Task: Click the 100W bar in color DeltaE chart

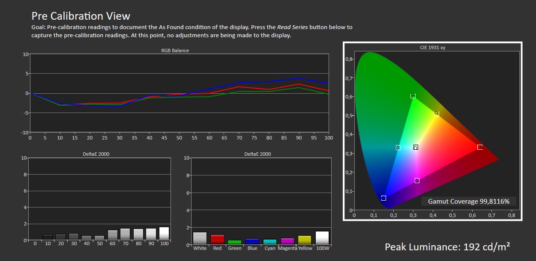Action: pyautogui.click(x=322, y=237)
